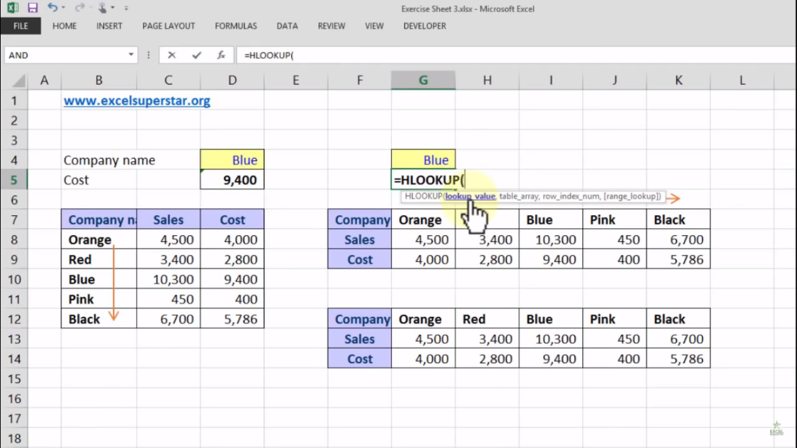Viewport: 797px width, 448px height.
Task: Click the Select All corner triangle
Action: pyautogui.click(x=18, y=81)
